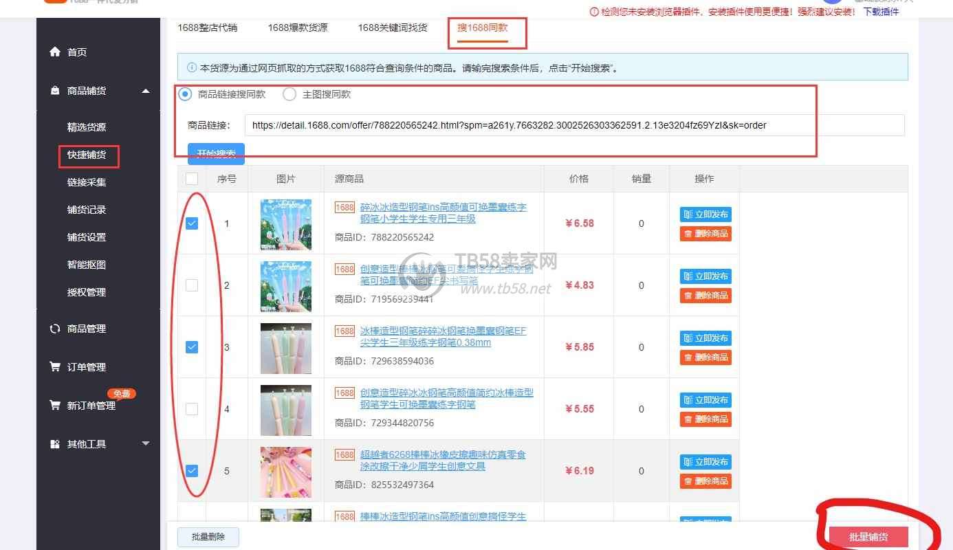Click the 批量铺货 button
Image resolution: width=953 pixels, height=550 pixels.
868,537
